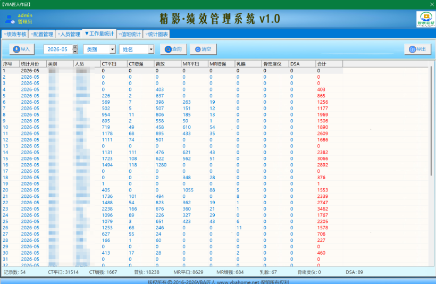Click the 清空 clear button
The height and width of the screenshot is (284, 436).
(x=203, y=49)
